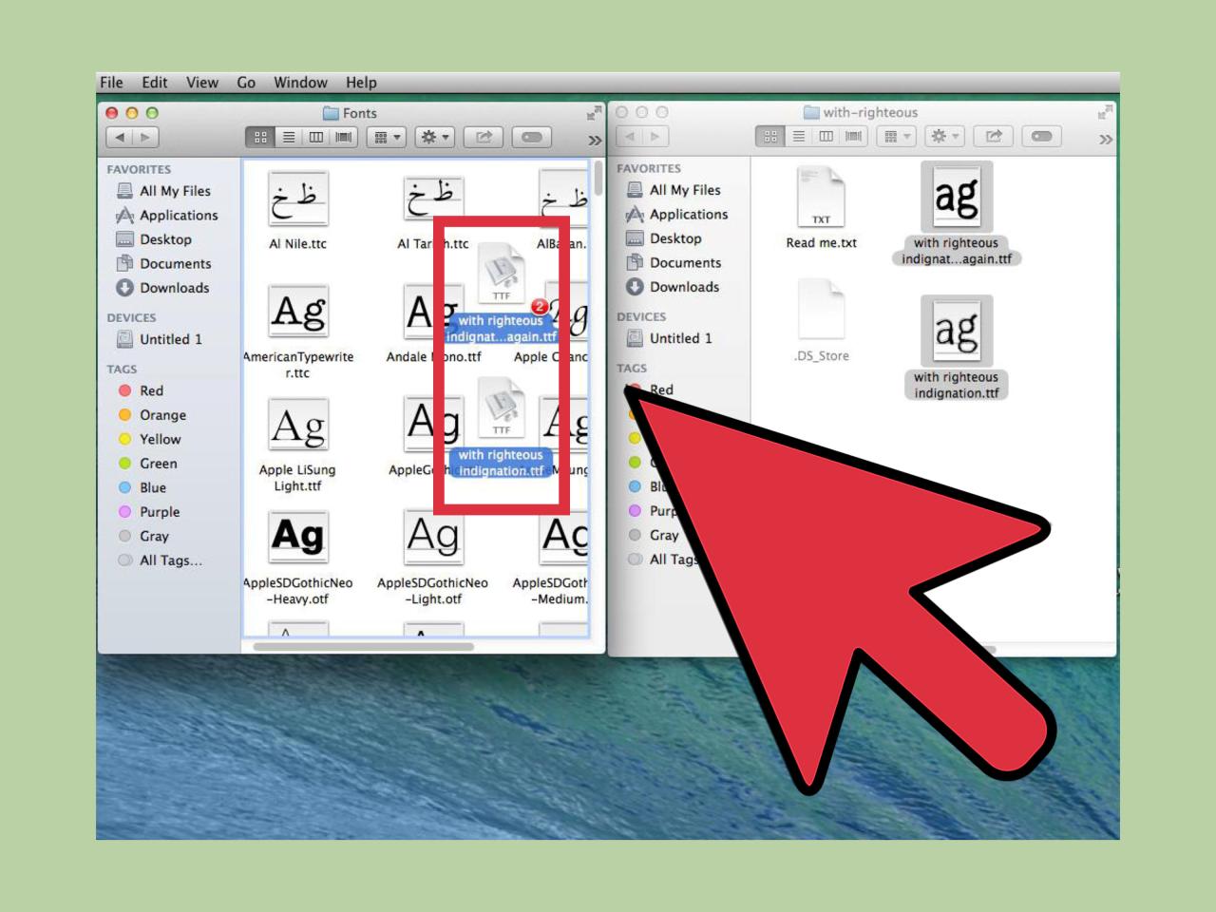Screen dimensions: 1216x912
Task: Click the tags button in with-righteous toolbar
Action: (1042, 135)
